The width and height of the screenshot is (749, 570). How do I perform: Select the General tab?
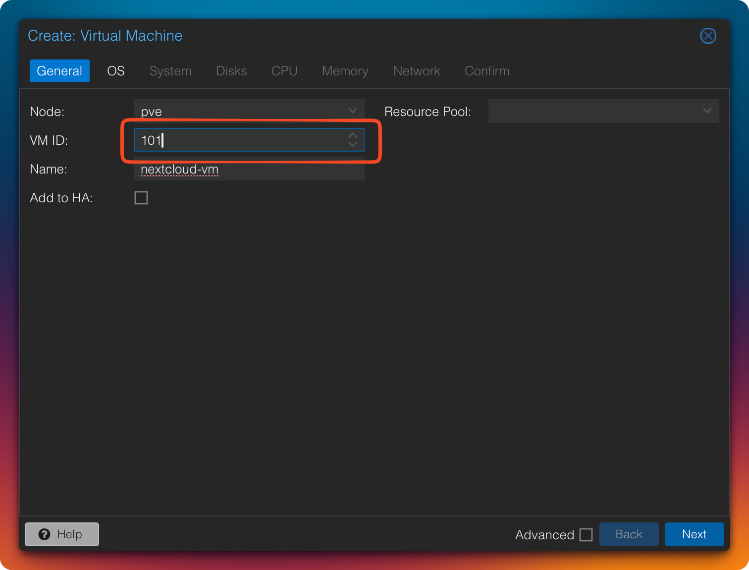[x=59, y=71]
